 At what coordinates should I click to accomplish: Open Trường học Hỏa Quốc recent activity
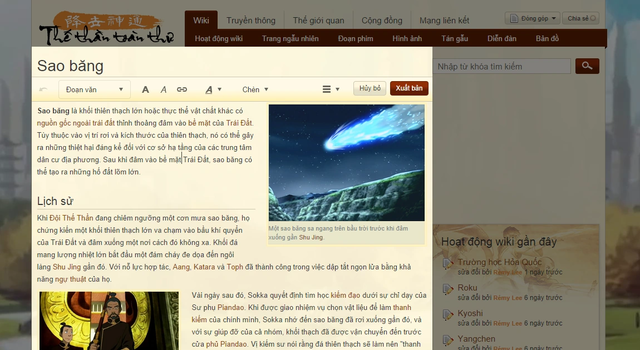click(500, 262)
